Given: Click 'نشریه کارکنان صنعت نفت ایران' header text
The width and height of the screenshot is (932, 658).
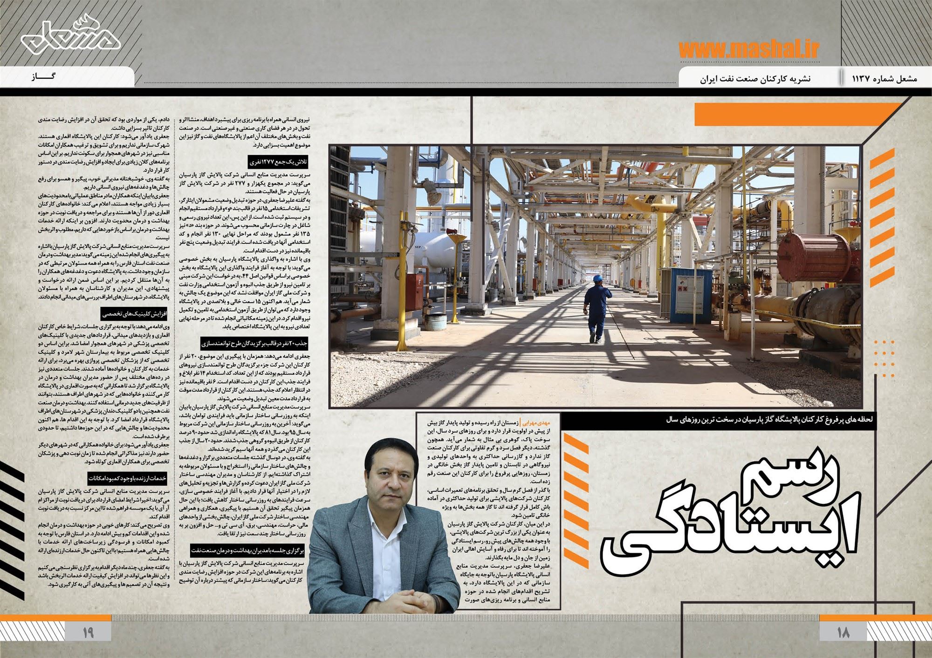Looking at the screenshot, I should click(x=755, y=79).
